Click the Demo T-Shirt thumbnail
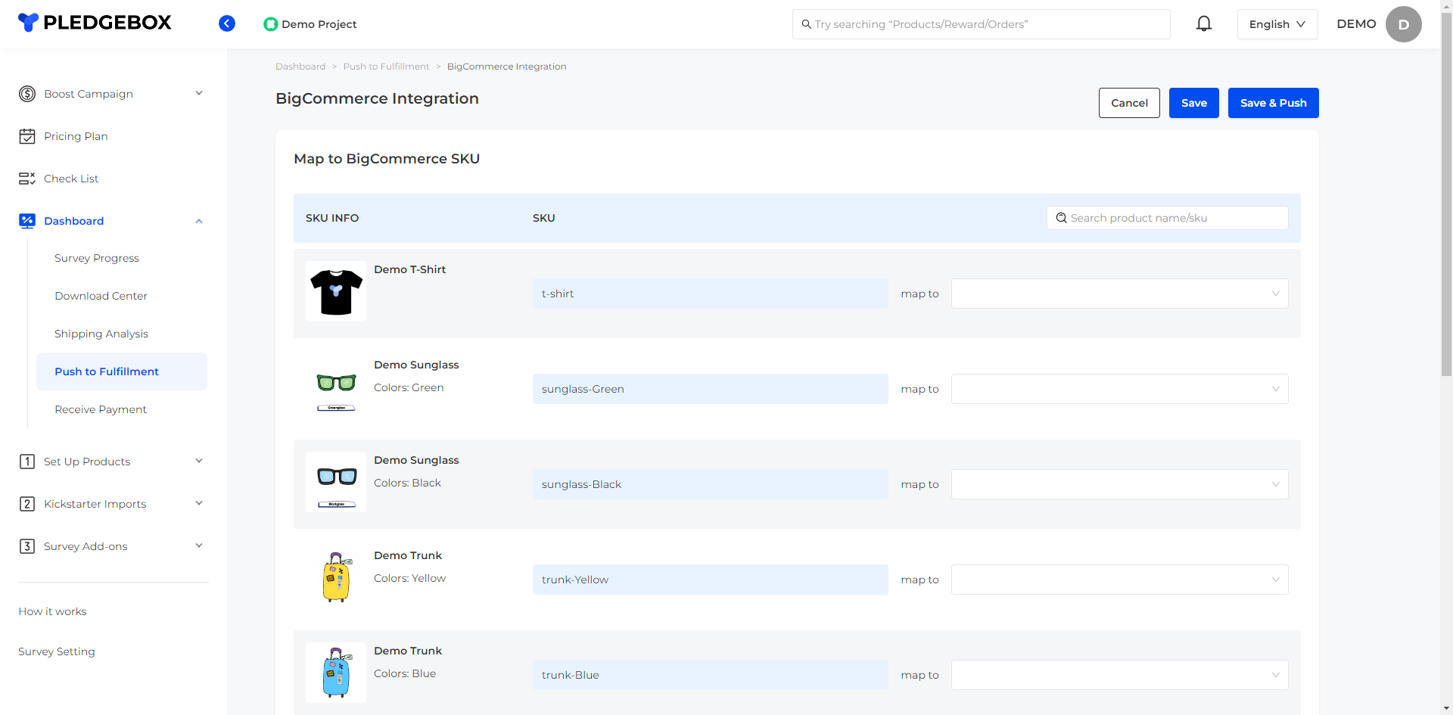 coord(336,291)
